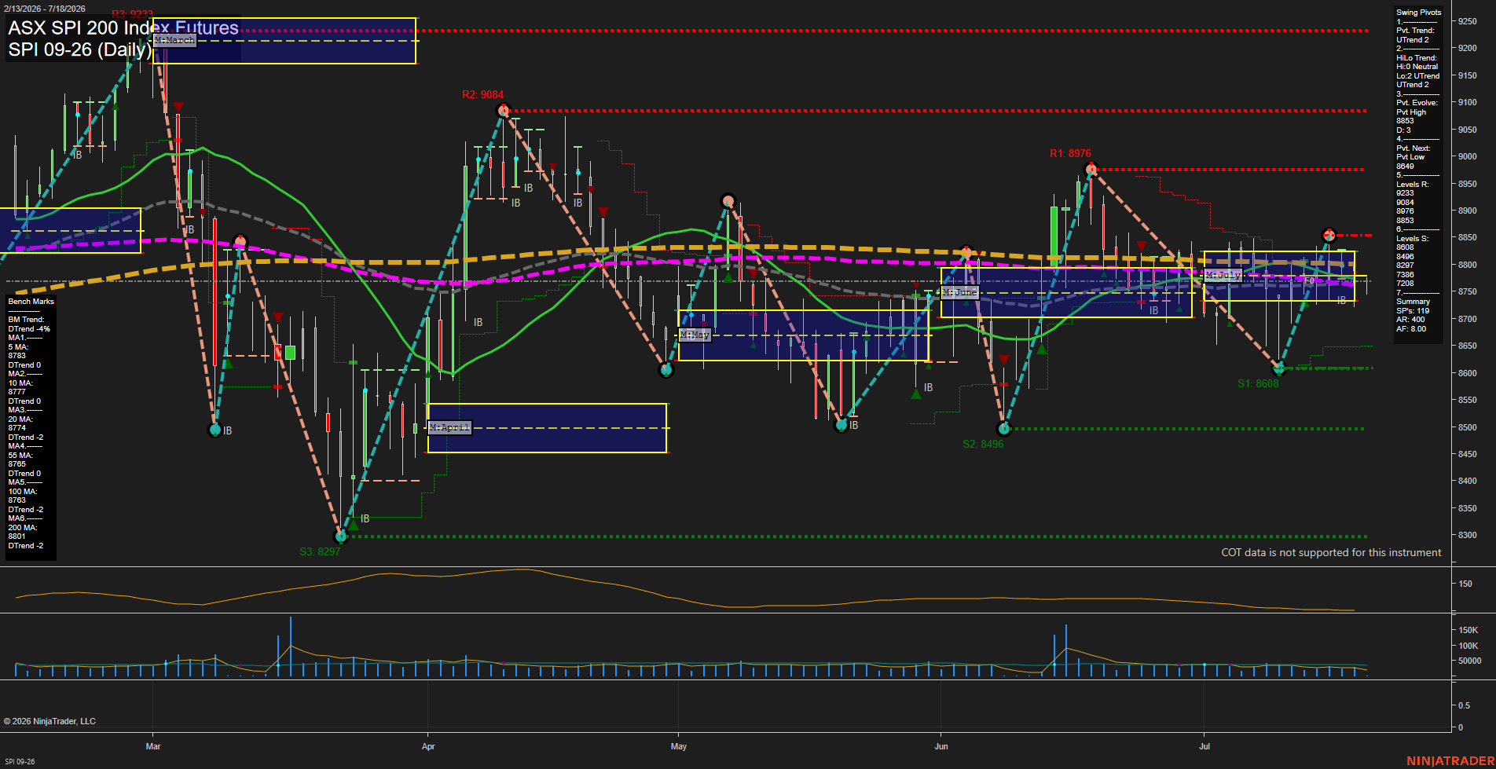1496x769 pixels.
Task: Click the 50000 volume axis label
Action: pos(1470,661)
